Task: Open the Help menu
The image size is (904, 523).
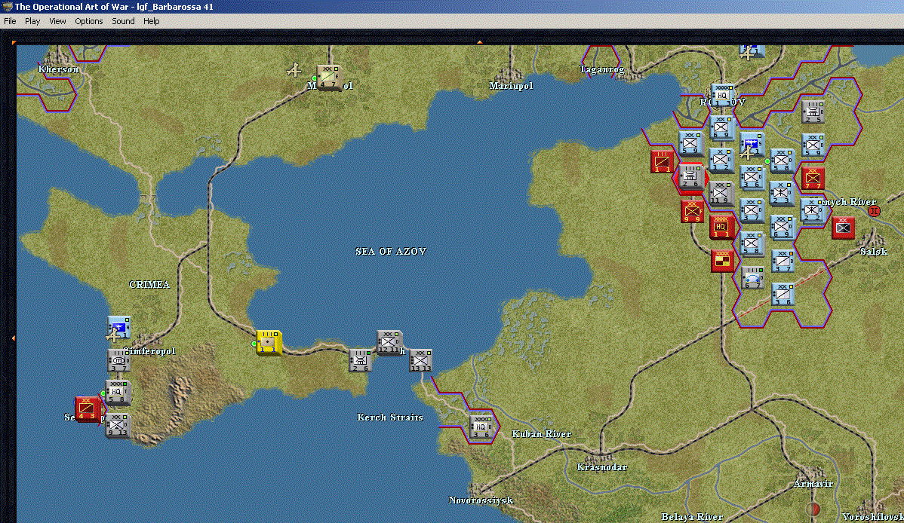Action: [151, 21]
